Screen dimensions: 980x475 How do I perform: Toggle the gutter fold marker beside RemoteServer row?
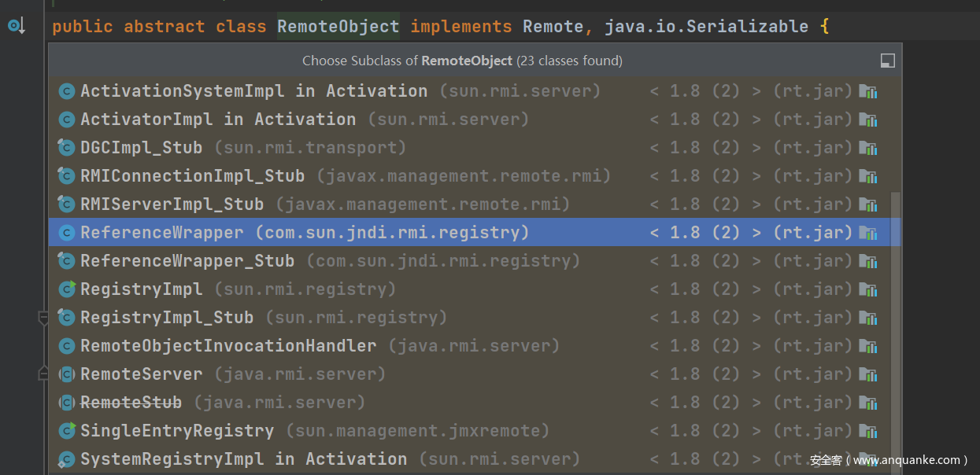pyautogui.click(x=43, y=374)
